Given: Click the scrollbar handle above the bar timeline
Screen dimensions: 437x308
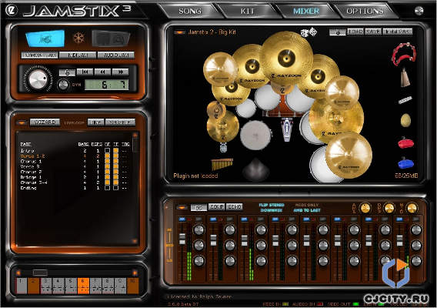Looking at the screenshot, I should 40,273.
